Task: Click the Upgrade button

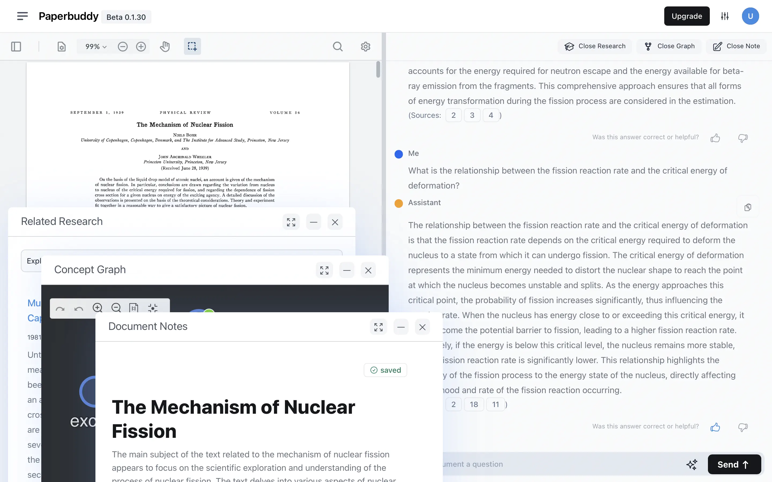Action: click(686, 16)
